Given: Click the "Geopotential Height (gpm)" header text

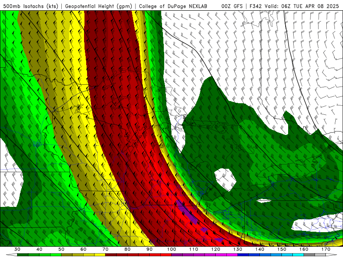Looking at the screenshot, I should [99, 6].
